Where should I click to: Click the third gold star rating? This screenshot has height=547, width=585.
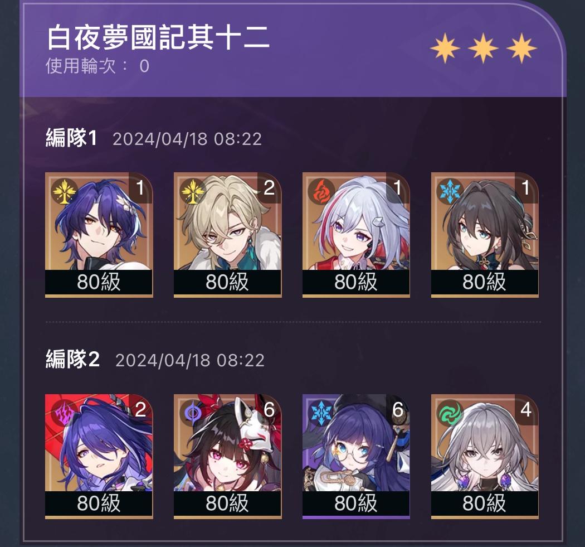point(521,48)
